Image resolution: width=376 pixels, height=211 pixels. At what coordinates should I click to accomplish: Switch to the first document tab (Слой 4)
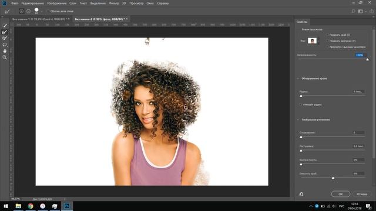pyautogui.click(x=39, y=19)
